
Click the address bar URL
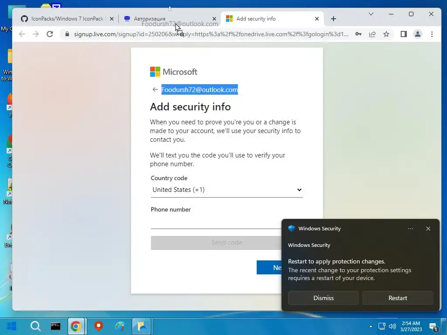click(x=211, y=34)
